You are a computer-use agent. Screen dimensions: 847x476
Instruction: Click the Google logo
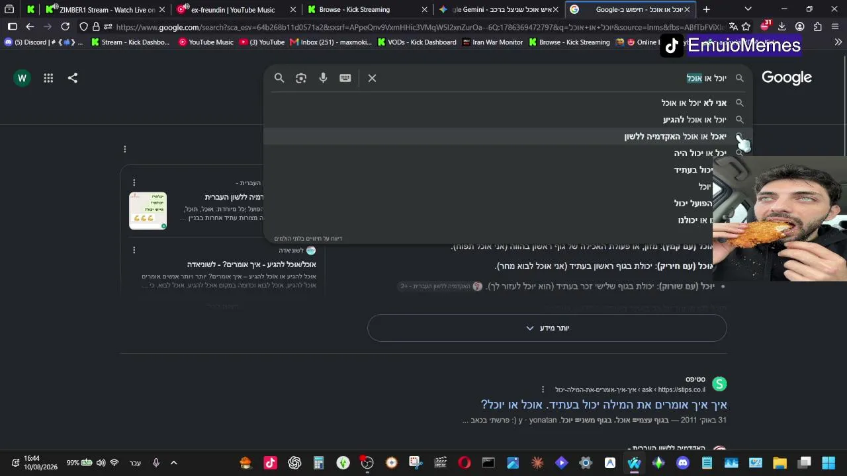tap(787, 78)
